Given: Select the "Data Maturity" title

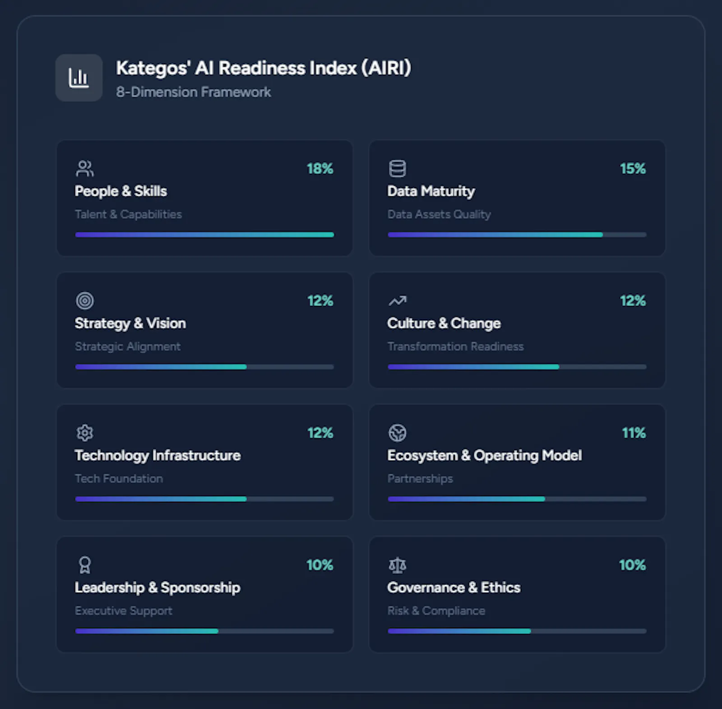Looking at the screenshot, I should (431, 191).
